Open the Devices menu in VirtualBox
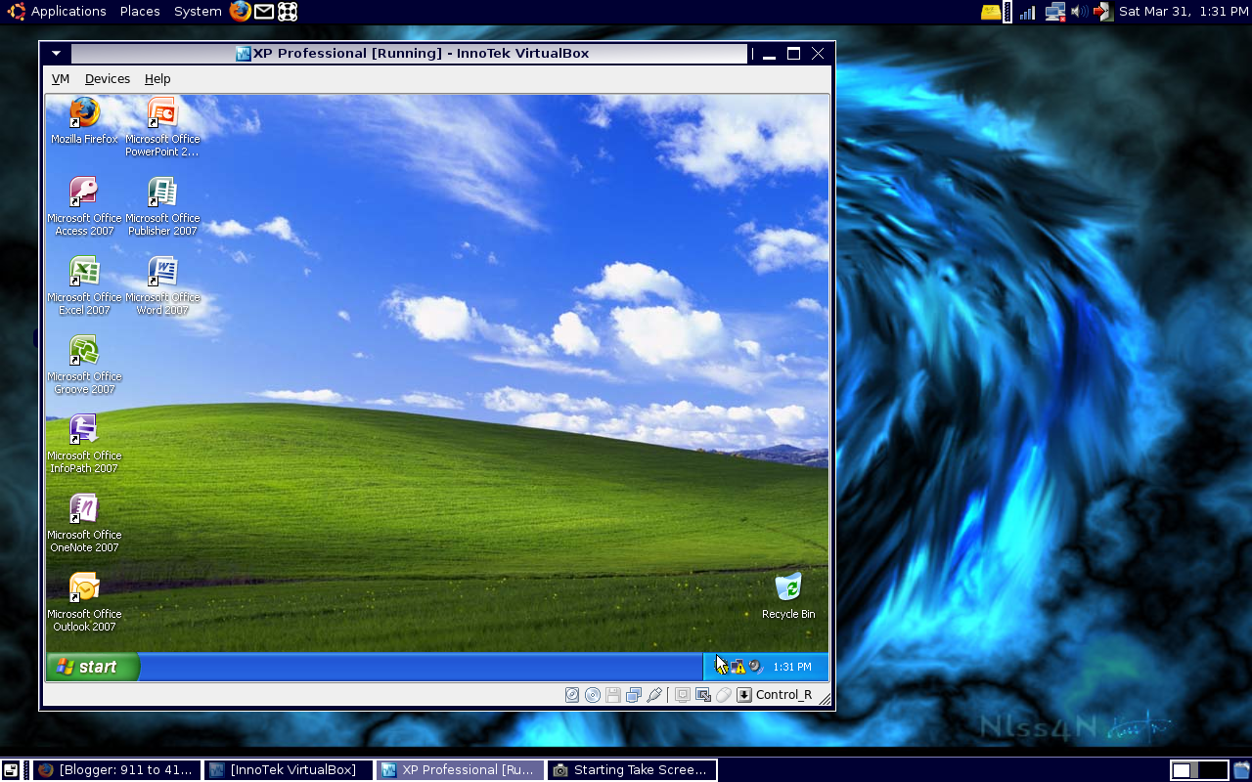Screen dimensions: 1252x782 (x=108, y=79)
